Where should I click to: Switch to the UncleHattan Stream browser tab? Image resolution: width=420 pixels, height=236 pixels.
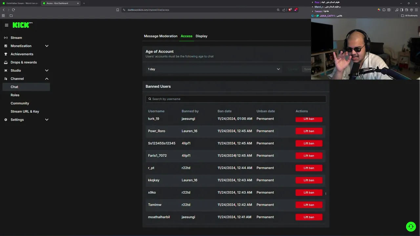click(x=20, y=3)
